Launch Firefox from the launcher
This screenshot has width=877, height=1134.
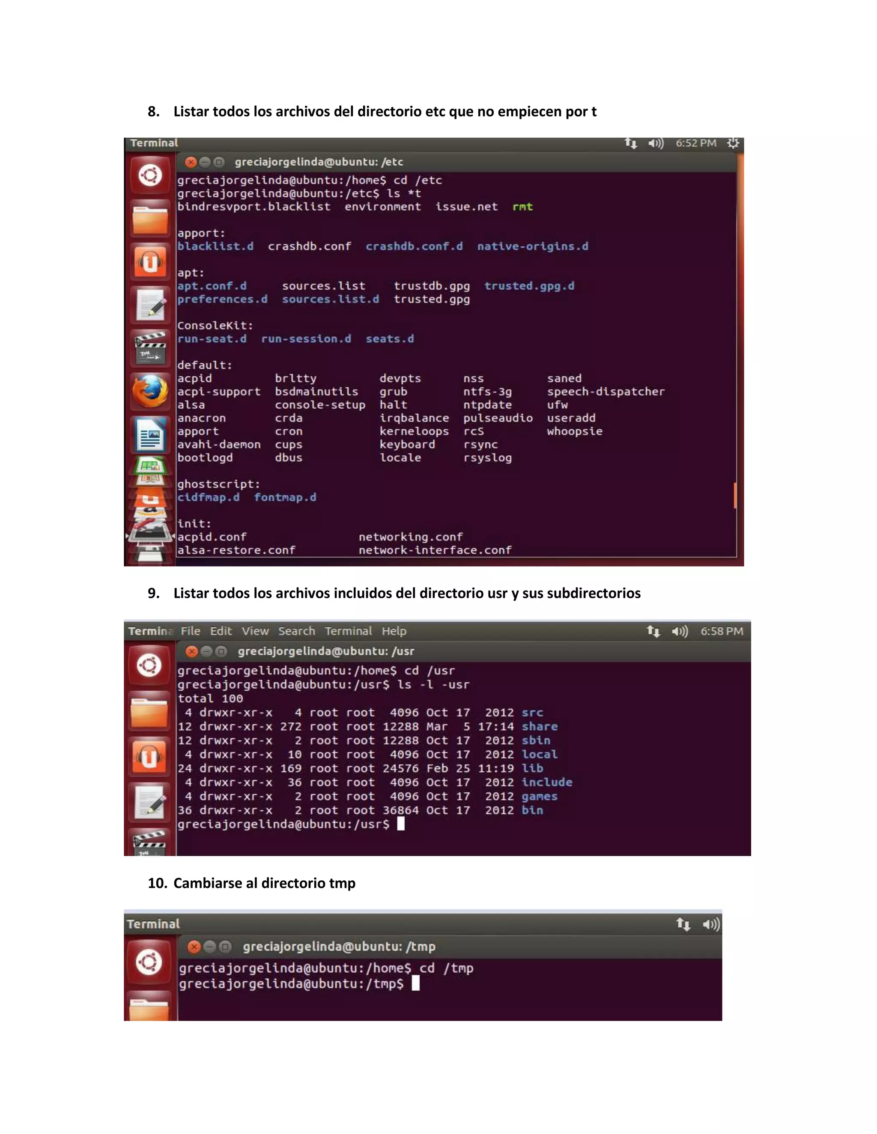coord(150,391)
